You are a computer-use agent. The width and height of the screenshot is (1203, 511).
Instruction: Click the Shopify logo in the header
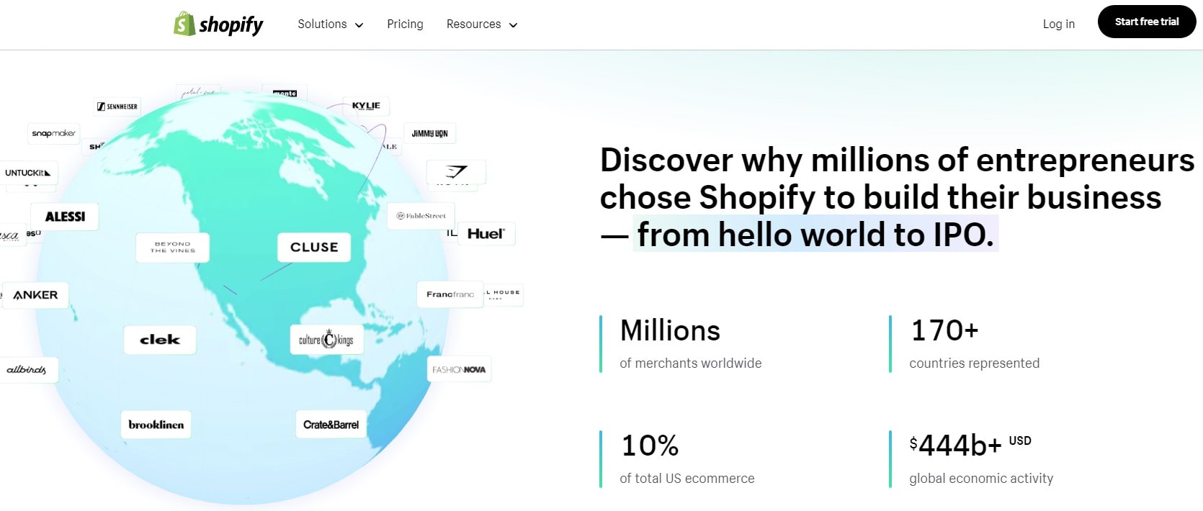218,24
